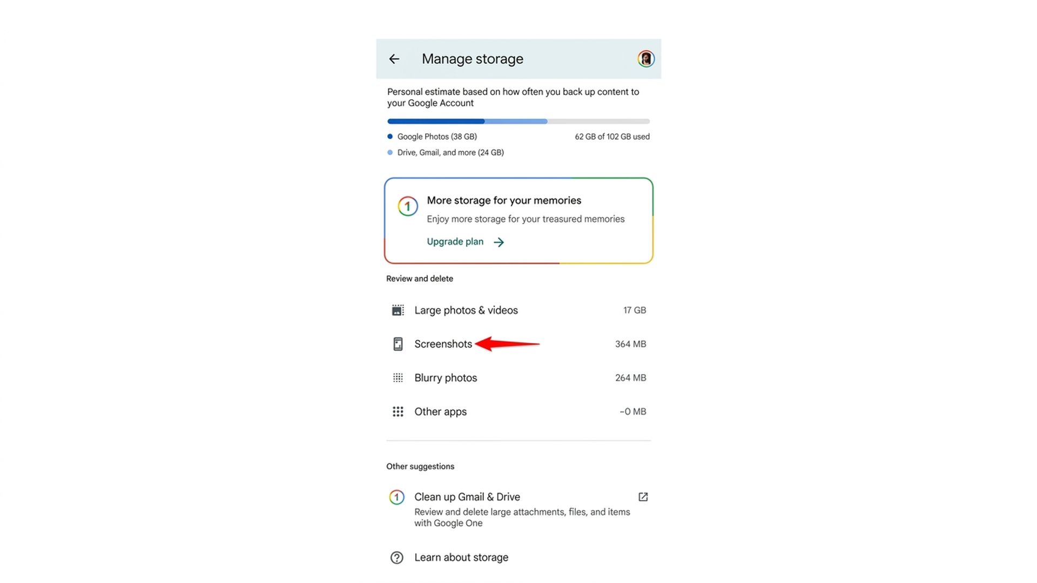Click the Manage storage title
The image size is (1037, 583).
click(473, 59)
